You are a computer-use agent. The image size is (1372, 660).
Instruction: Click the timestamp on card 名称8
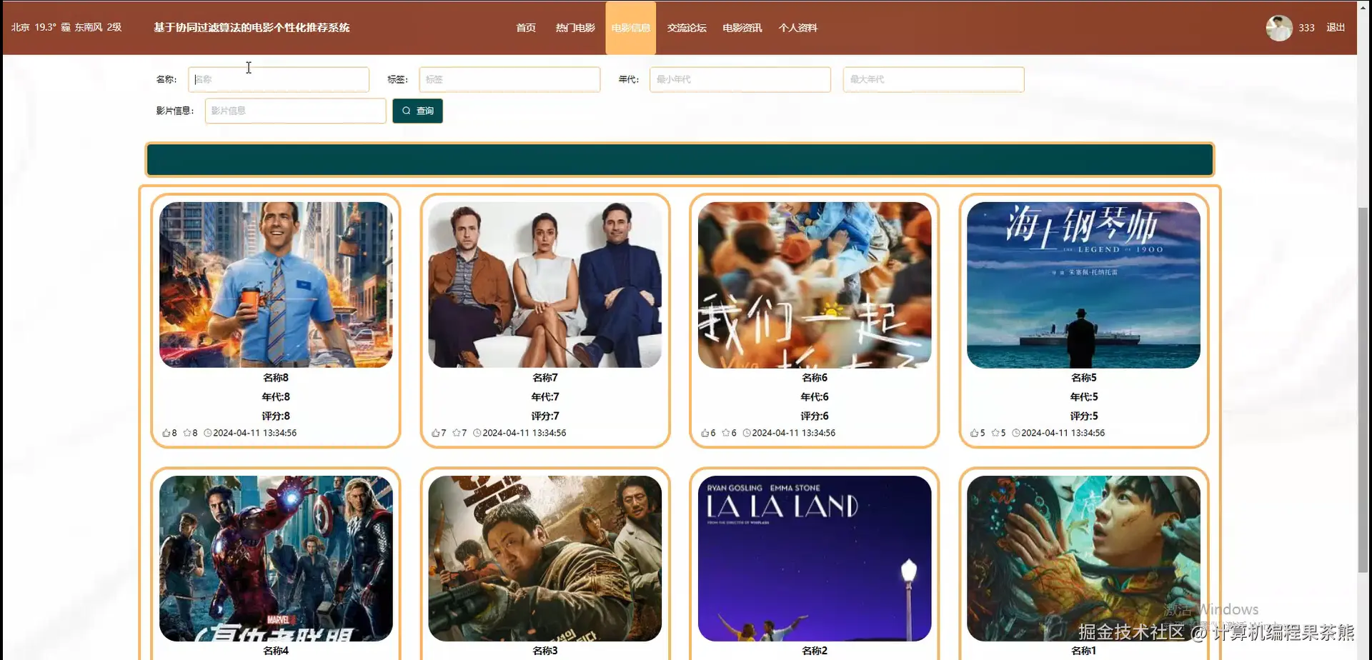pyautogui.click(x=254, y=433)
